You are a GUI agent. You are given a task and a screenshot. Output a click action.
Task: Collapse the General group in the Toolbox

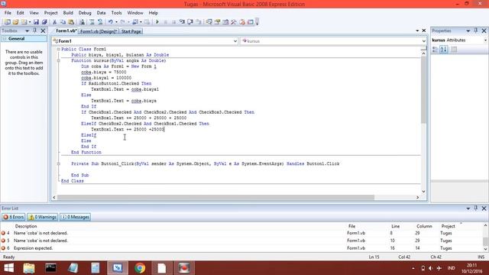pyautogui.click(x=5, y=39)
